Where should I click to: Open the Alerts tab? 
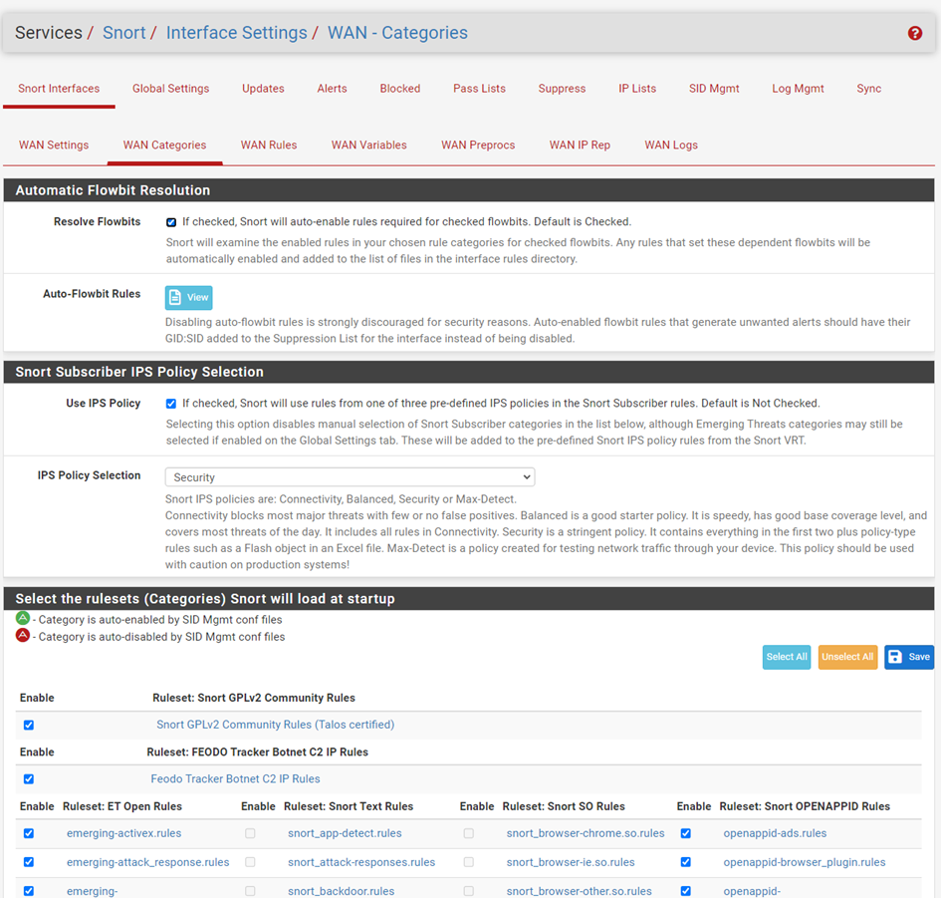pyautogui.click(x=332, y=89)
